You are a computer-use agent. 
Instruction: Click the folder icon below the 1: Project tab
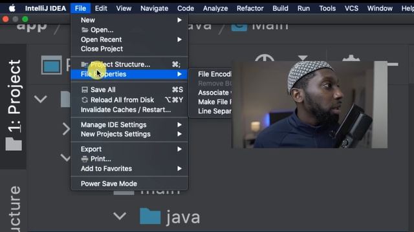coord(14,144)
